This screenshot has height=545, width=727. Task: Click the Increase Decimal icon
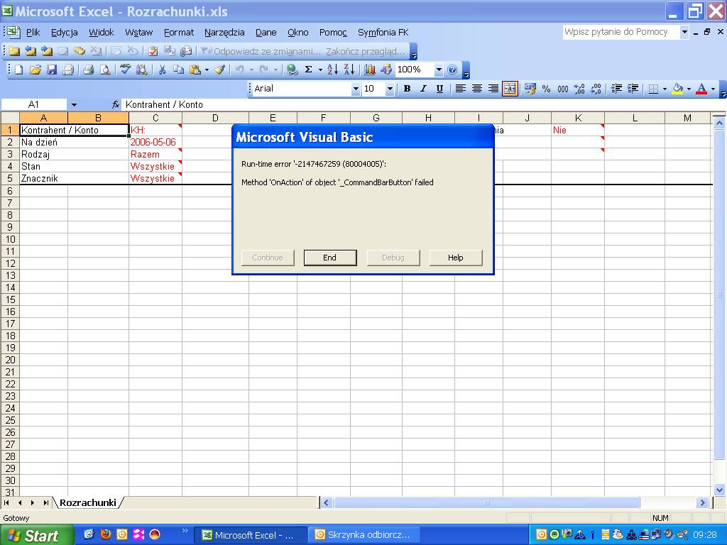[579, 89]
